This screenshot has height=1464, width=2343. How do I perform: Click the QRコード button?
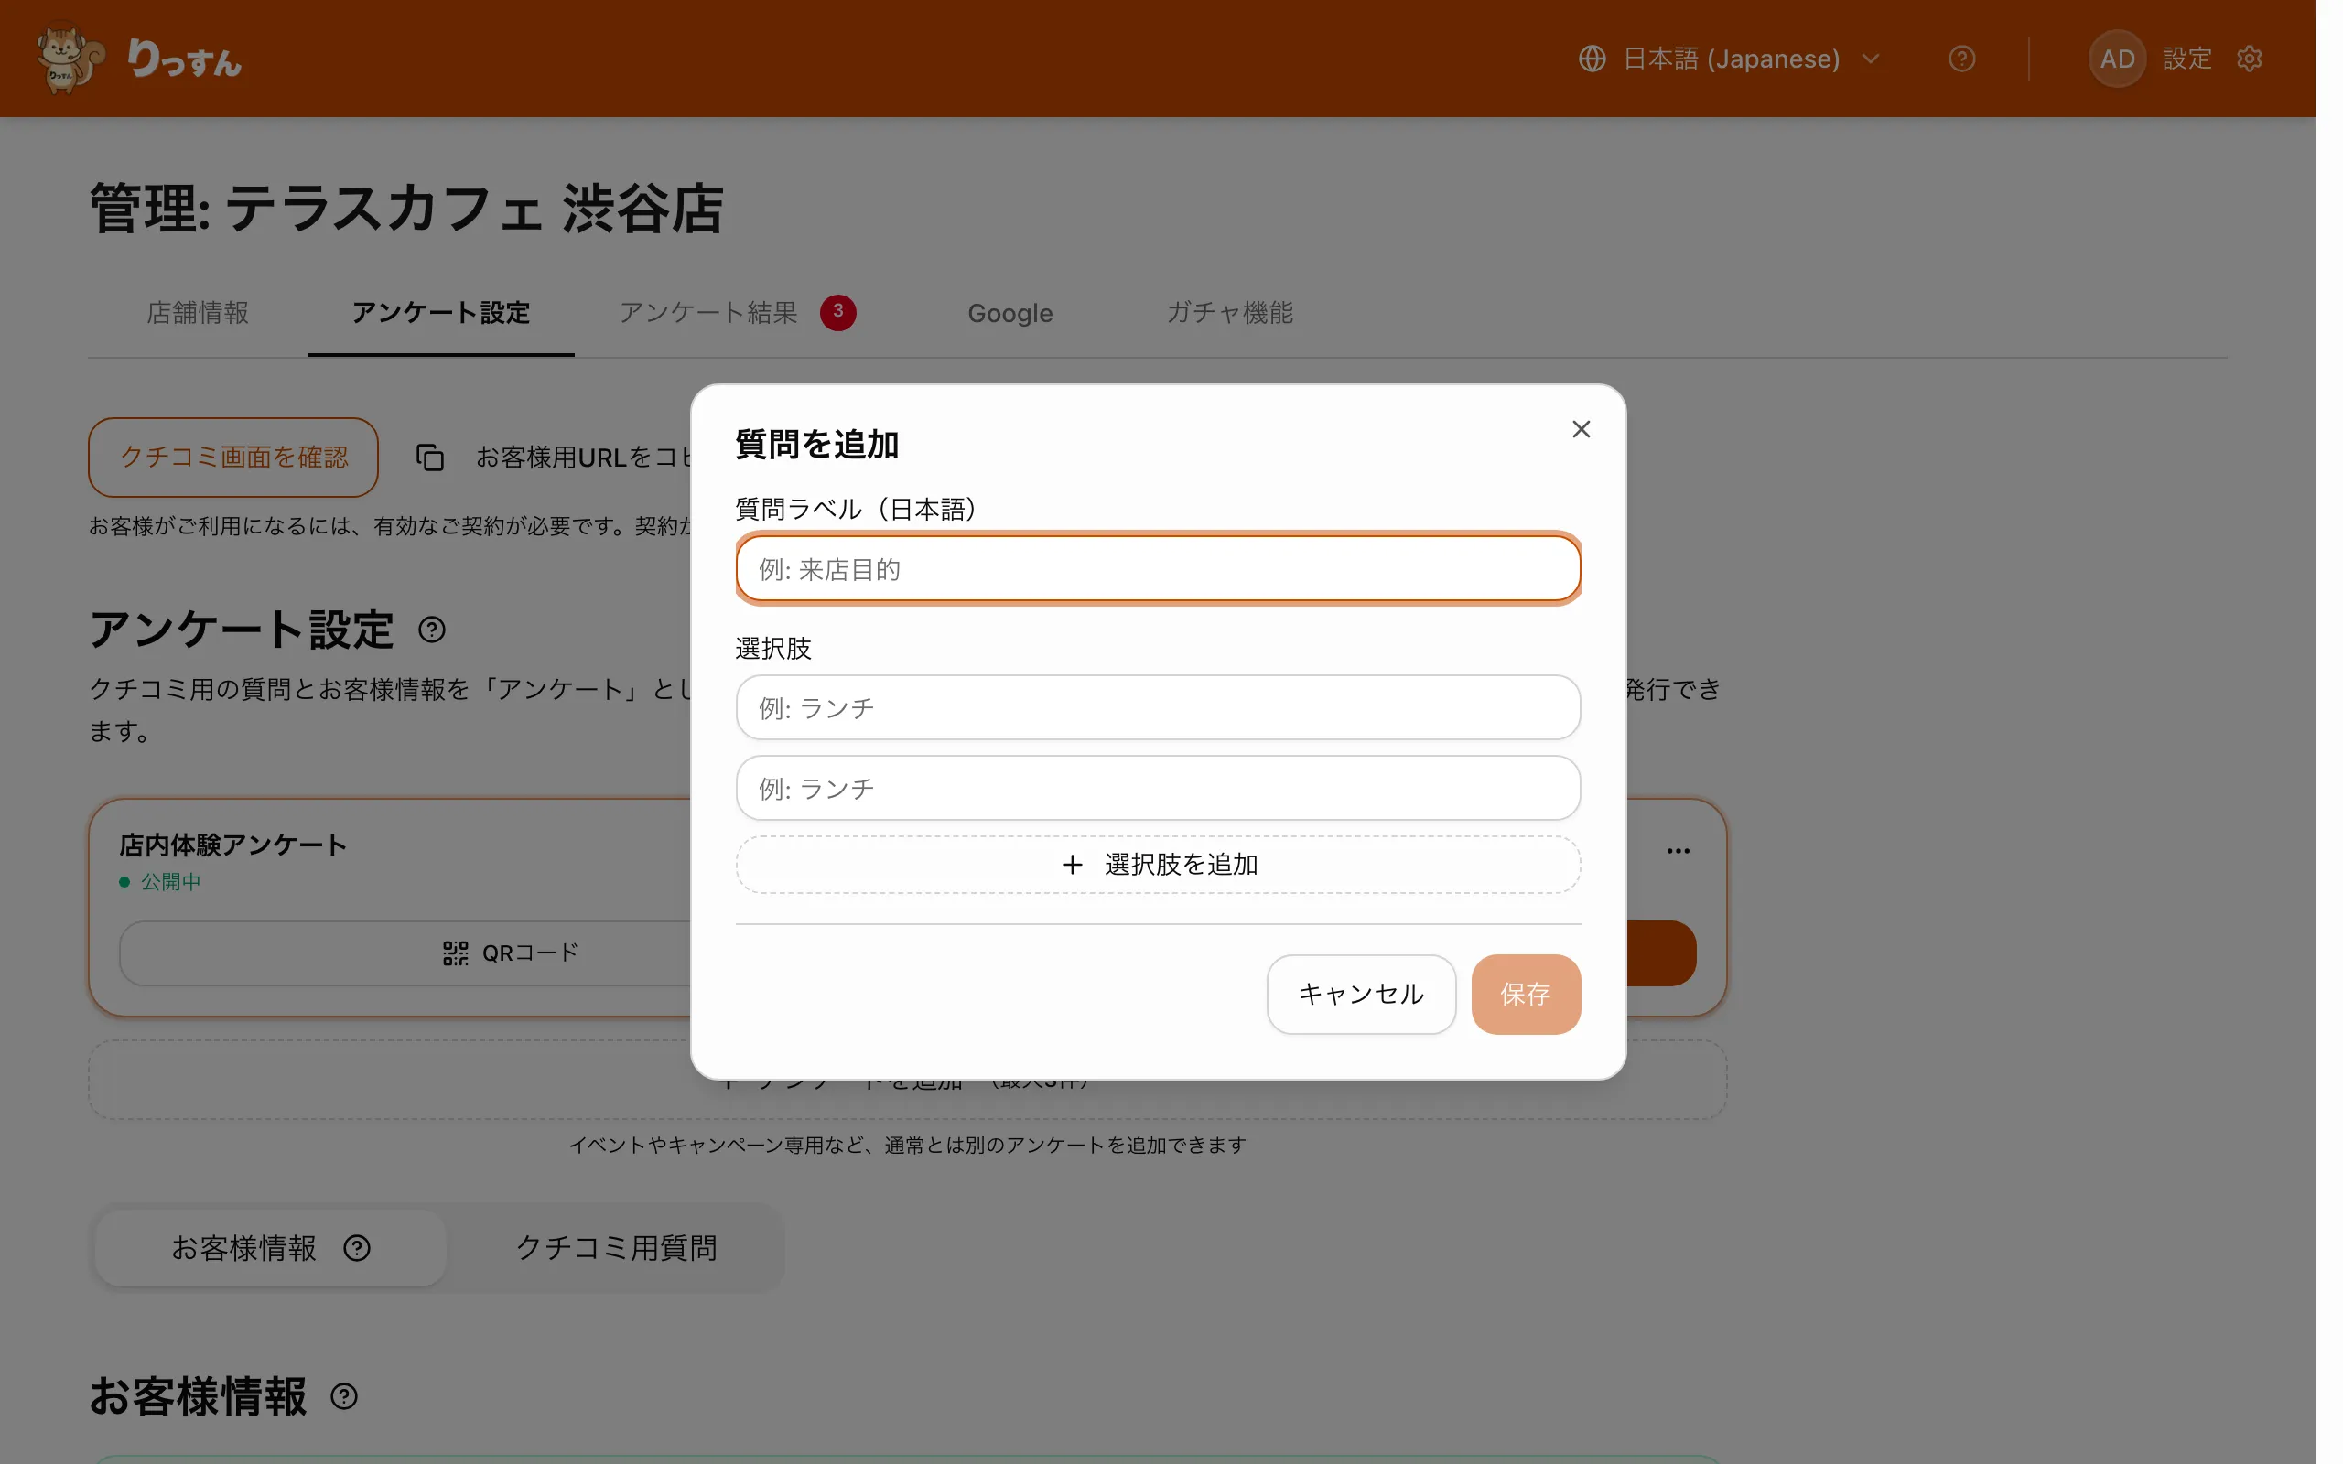tap(510, 953)
